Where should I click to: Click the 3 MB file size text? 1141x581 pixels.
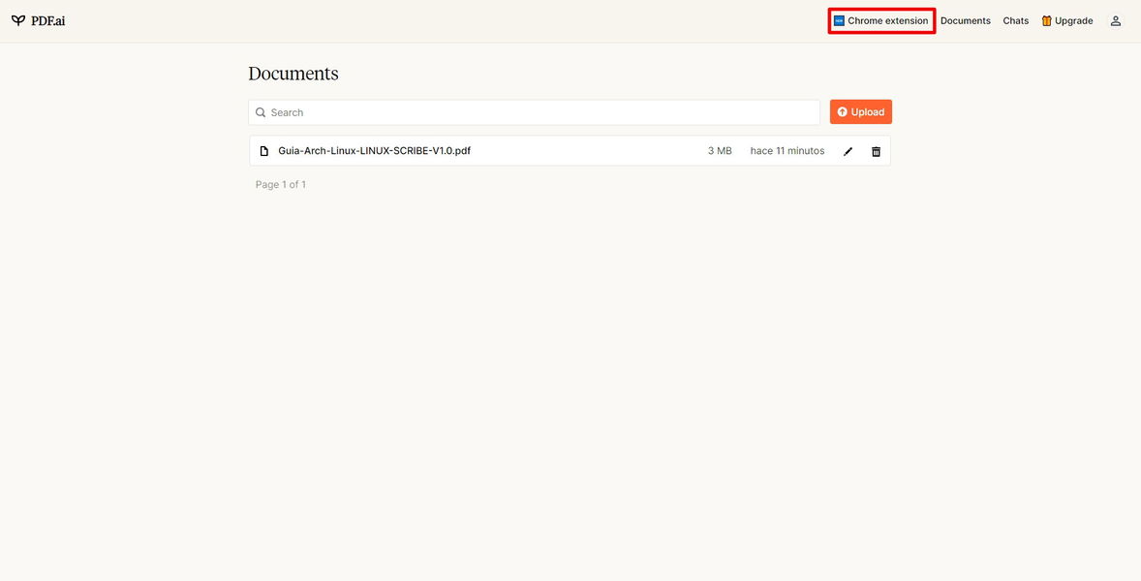coord(720,151)
